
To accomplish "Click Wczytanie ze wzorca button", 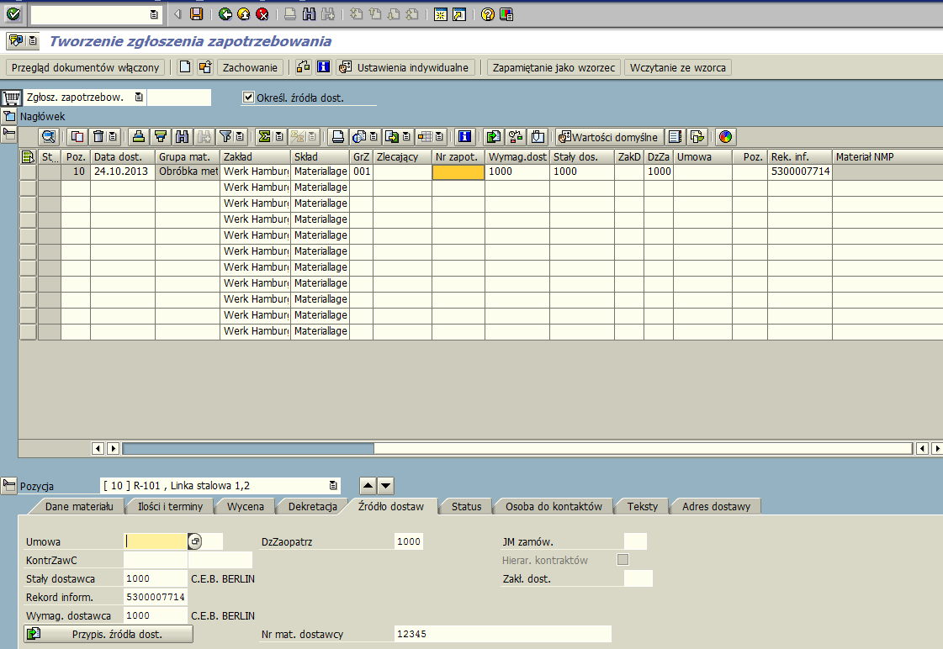I will coord(678,67).
